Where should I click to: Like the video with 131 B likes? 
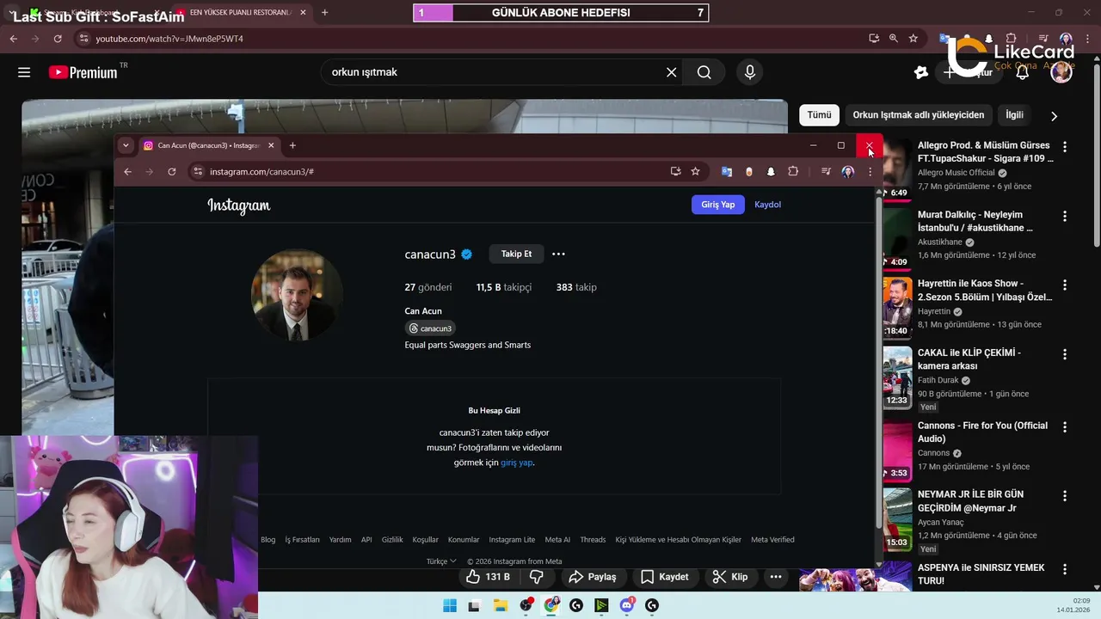point(488,577)
